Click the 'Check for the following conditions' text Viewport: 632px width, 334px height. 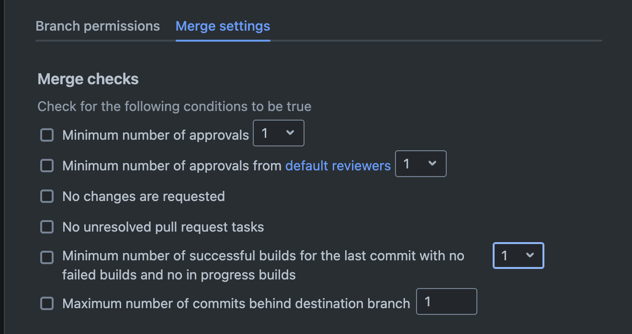pos(174,106)
